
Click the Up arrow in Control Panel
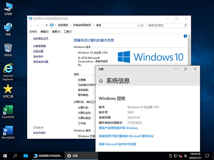point(46,25)
